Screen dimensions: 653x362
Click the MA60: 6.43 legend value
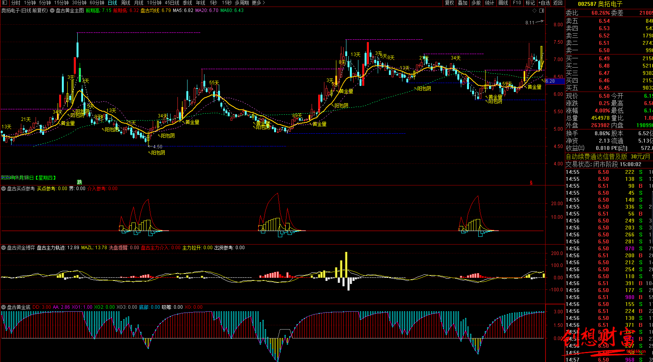click(x=232, y=10)
